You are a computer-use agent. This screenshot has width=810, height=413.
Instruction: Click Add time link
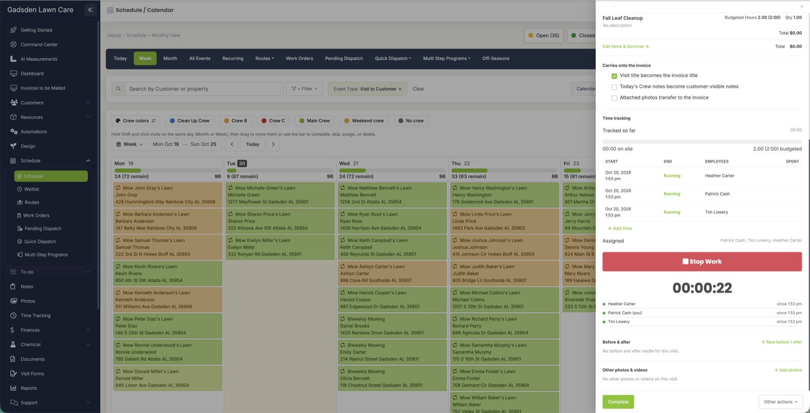620,228
